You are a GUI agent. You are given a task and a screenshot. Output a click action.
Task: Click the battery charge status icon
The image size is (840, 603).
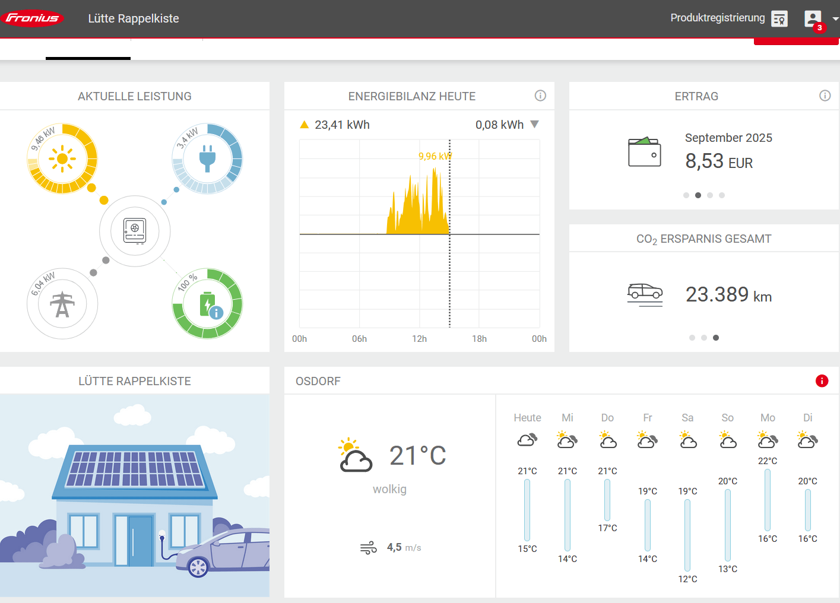(x=207, y=304)
